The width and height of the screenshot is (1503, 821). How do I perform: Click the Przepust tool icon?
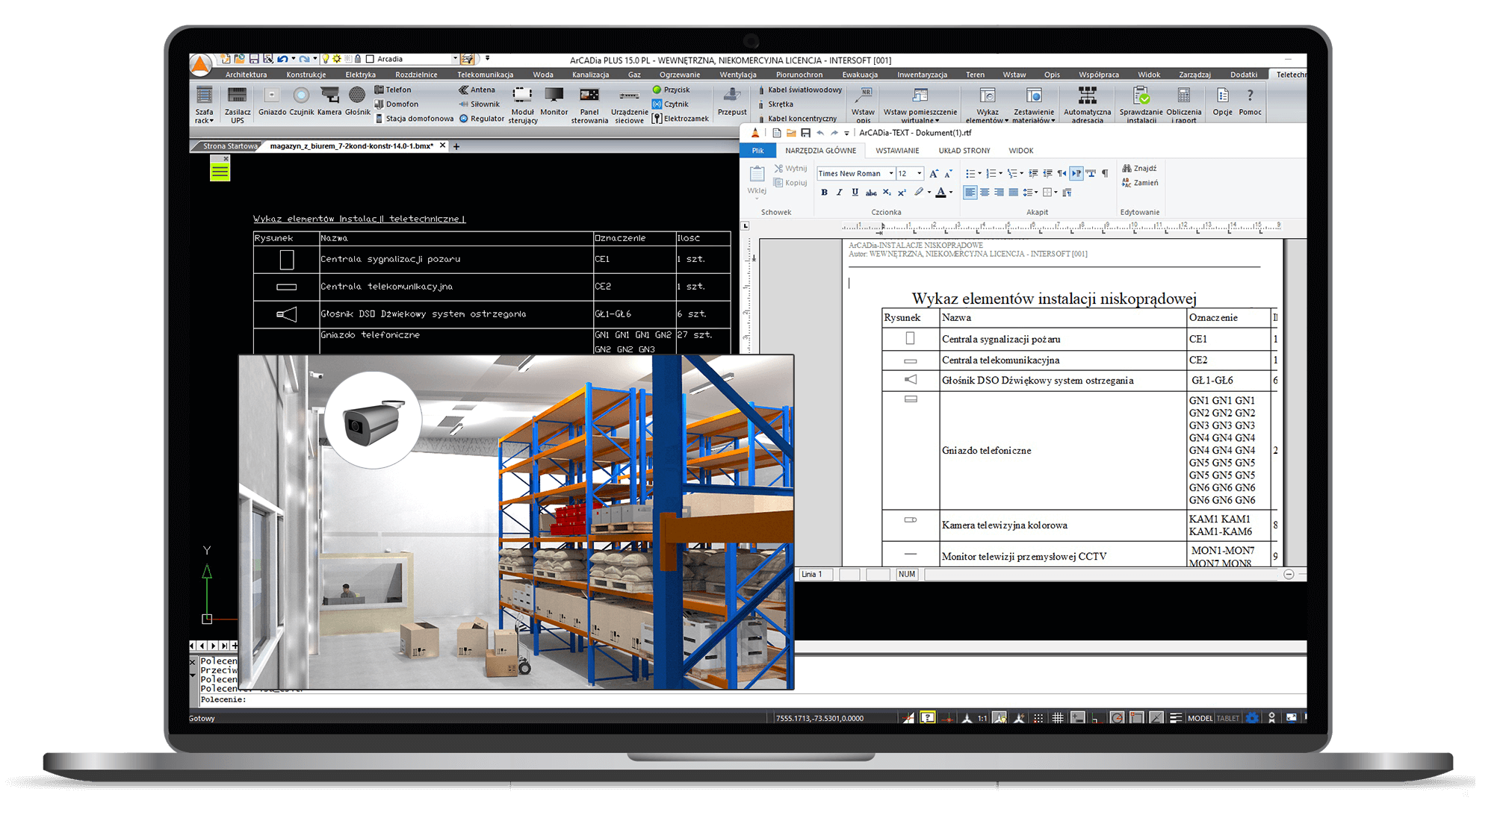point(732,96)
